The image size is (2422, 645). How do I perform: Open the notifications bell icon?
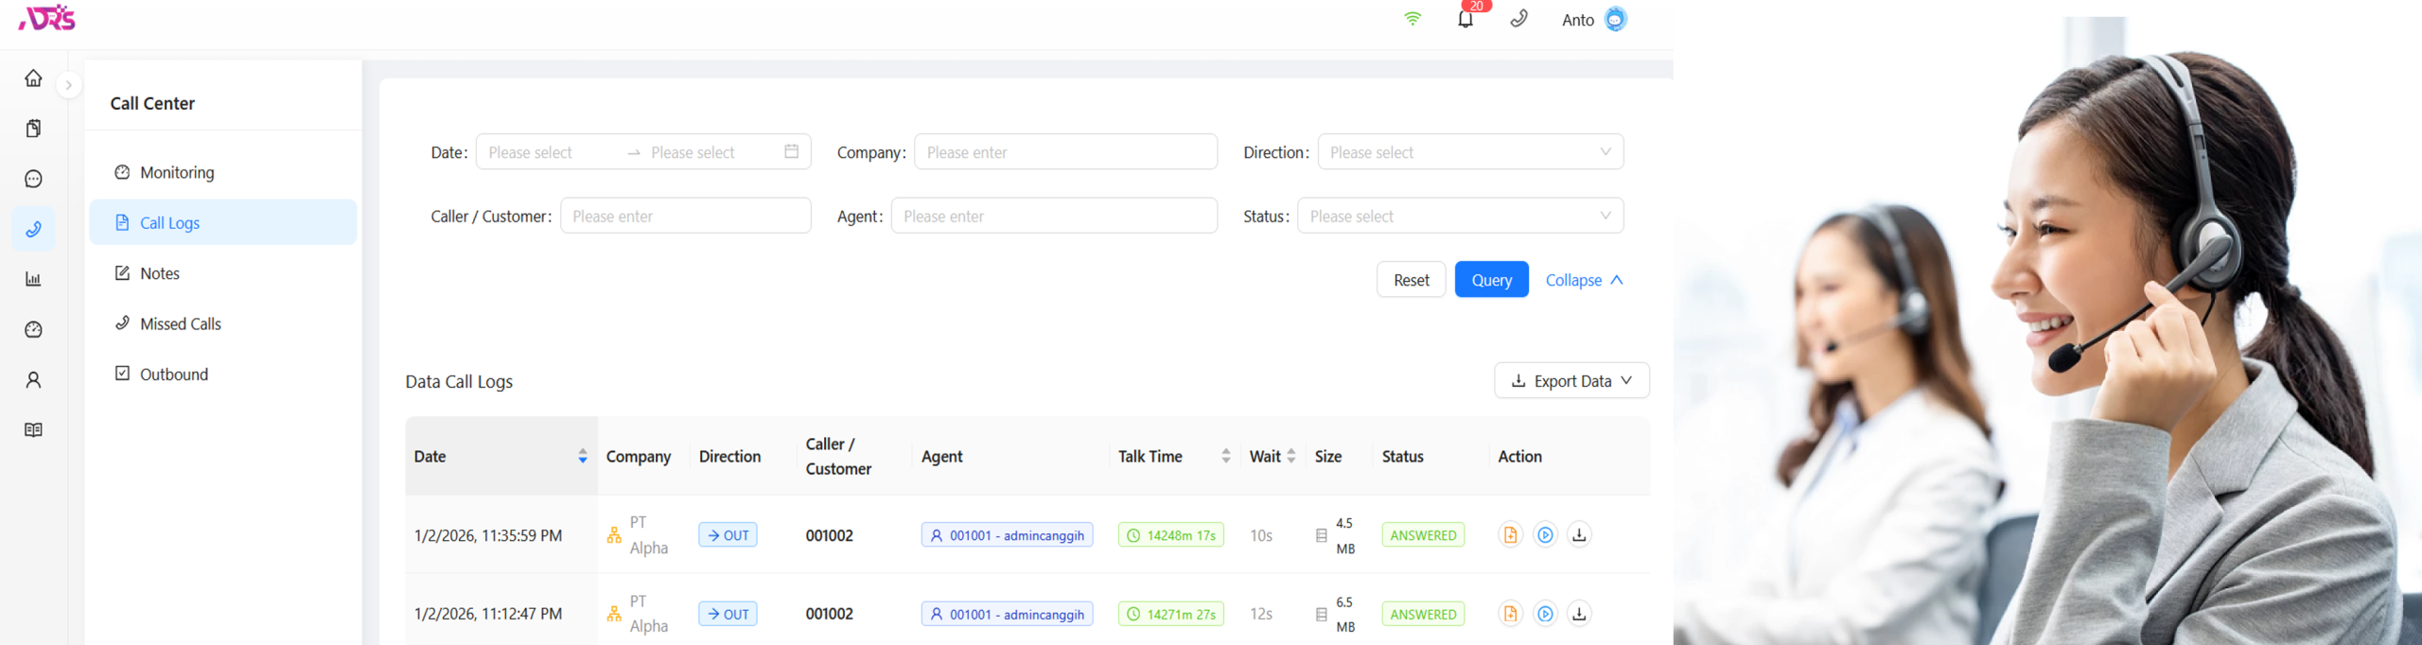[x=1465, y=20]
